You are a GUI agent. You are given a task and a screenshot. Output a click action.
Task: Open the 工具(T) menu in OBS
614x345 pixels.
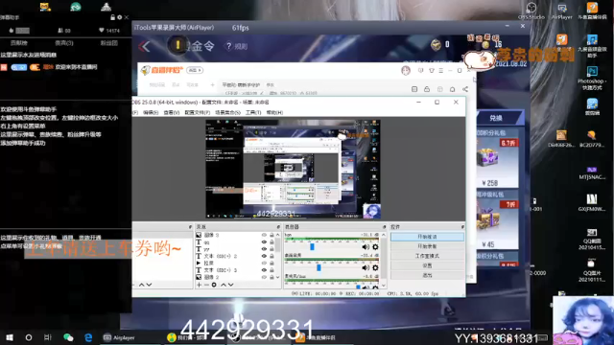(x=253, y=113)
